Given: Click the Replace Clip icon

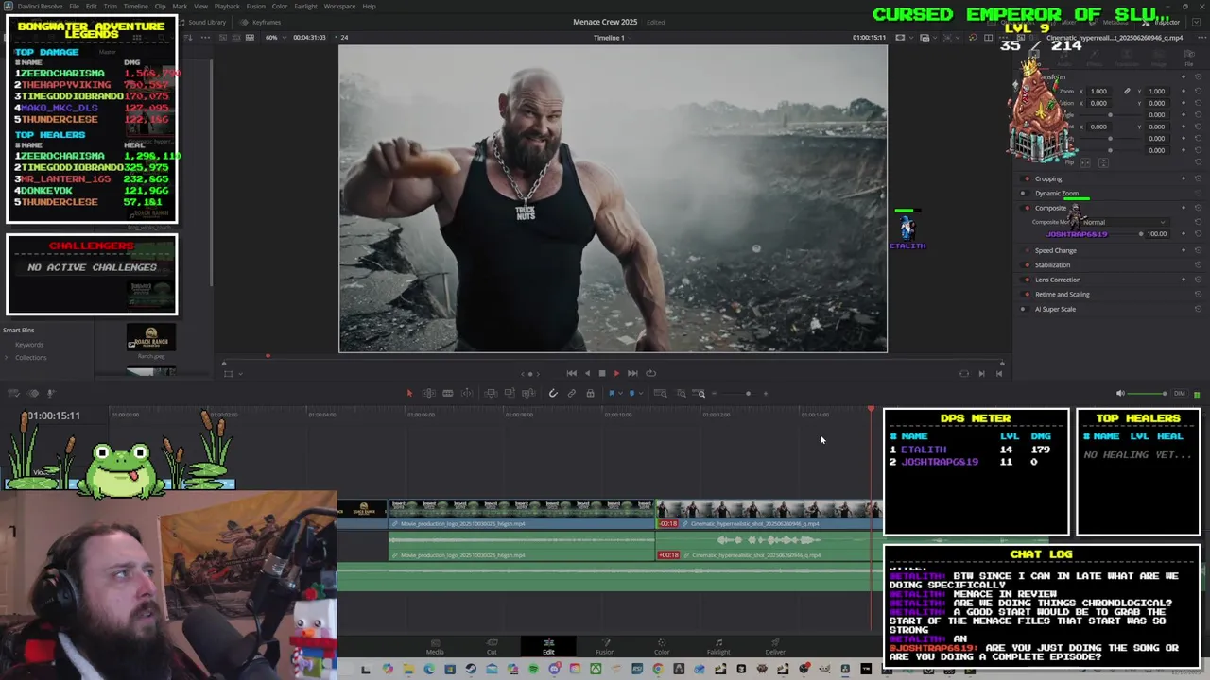Looking at the screenshot, I should (x=528, y=393).
